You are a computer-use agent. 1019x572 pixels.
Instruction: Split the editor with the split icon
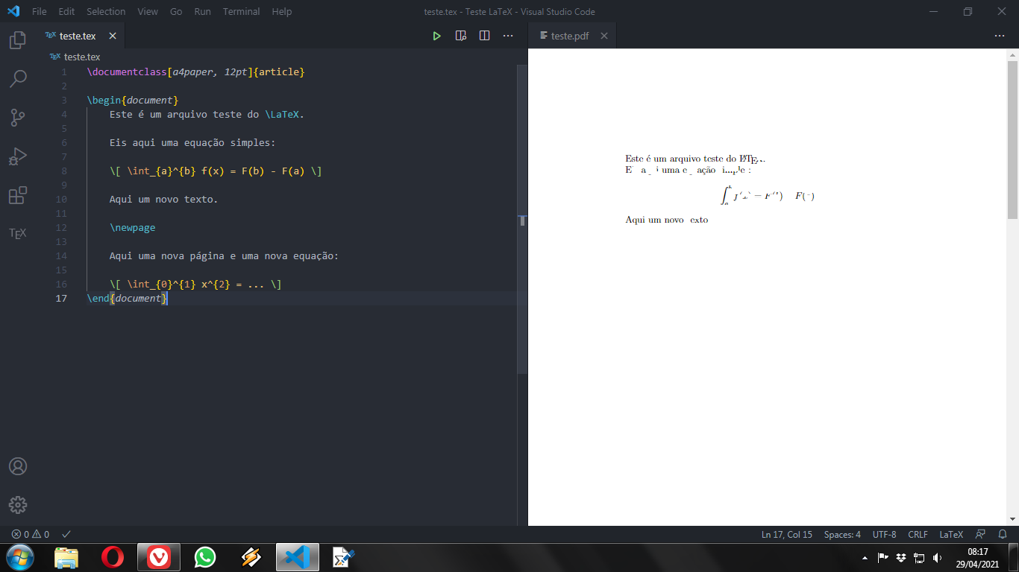484,35
